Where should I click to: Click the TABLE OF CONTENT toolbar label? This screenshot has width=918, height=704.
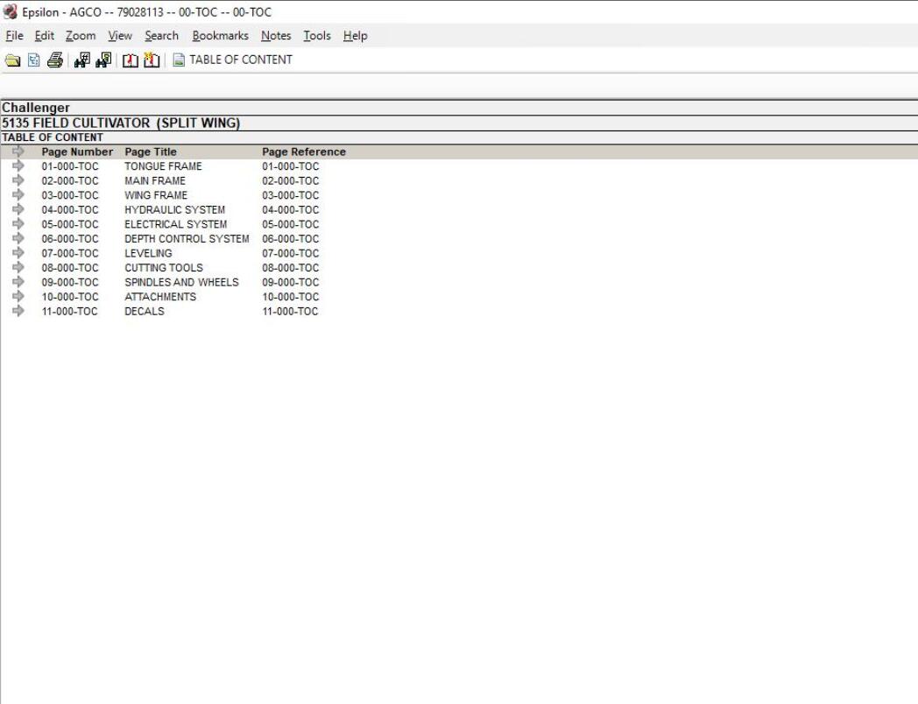(x=241, y=60)
